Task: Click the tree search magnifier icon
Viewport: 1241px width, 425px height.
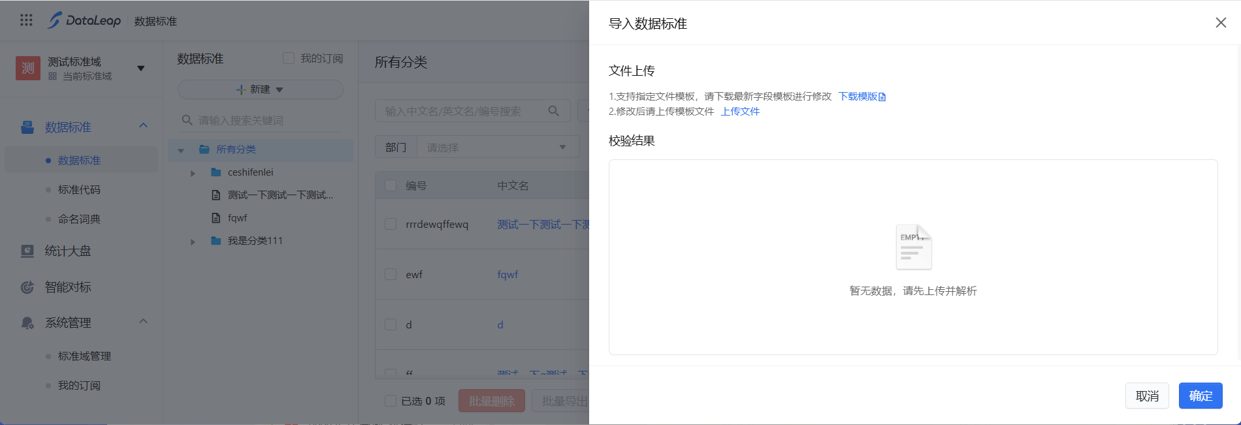Action: [187, 120]
